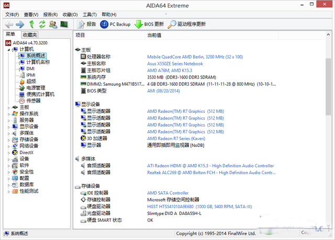Open the 帮助(H) menu

(109, 15)
